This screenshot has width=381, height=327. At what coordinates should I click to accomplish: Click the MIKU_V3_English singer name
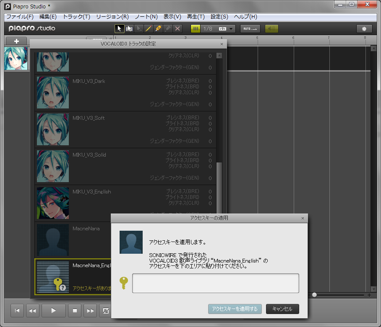[x=92, y=192]
